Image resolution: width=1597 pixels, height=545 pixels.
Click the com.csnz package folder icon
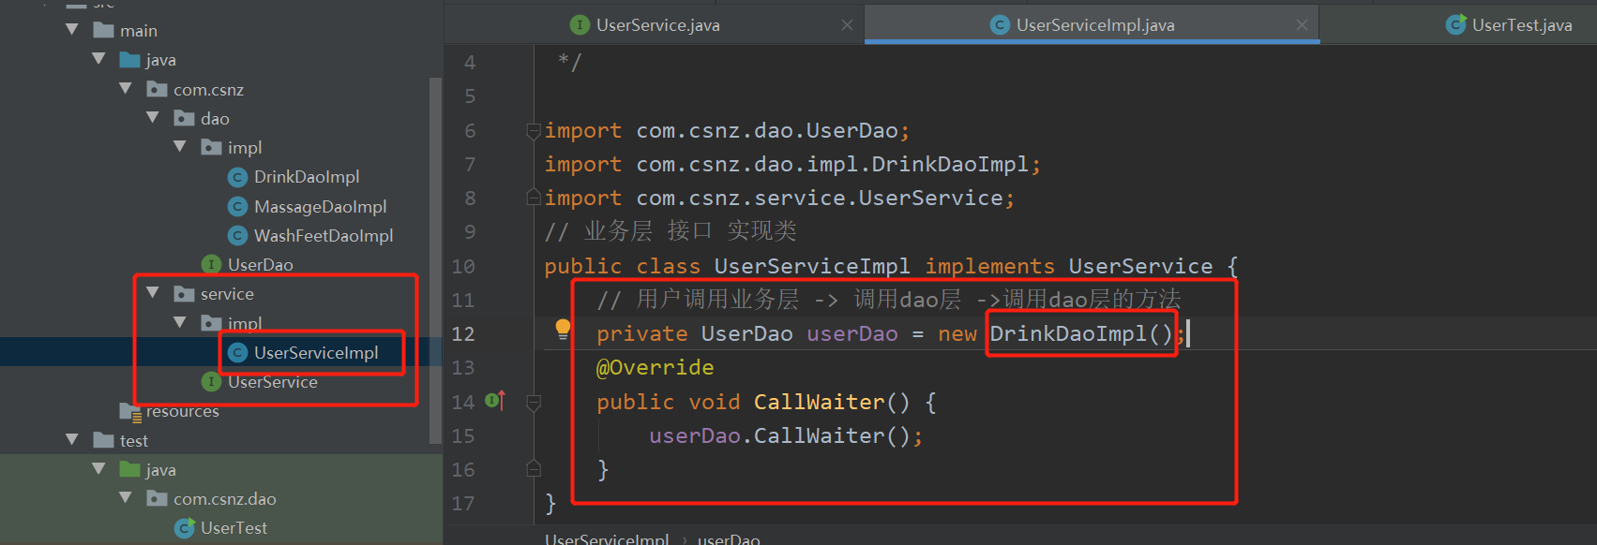(x=158, y=89)
